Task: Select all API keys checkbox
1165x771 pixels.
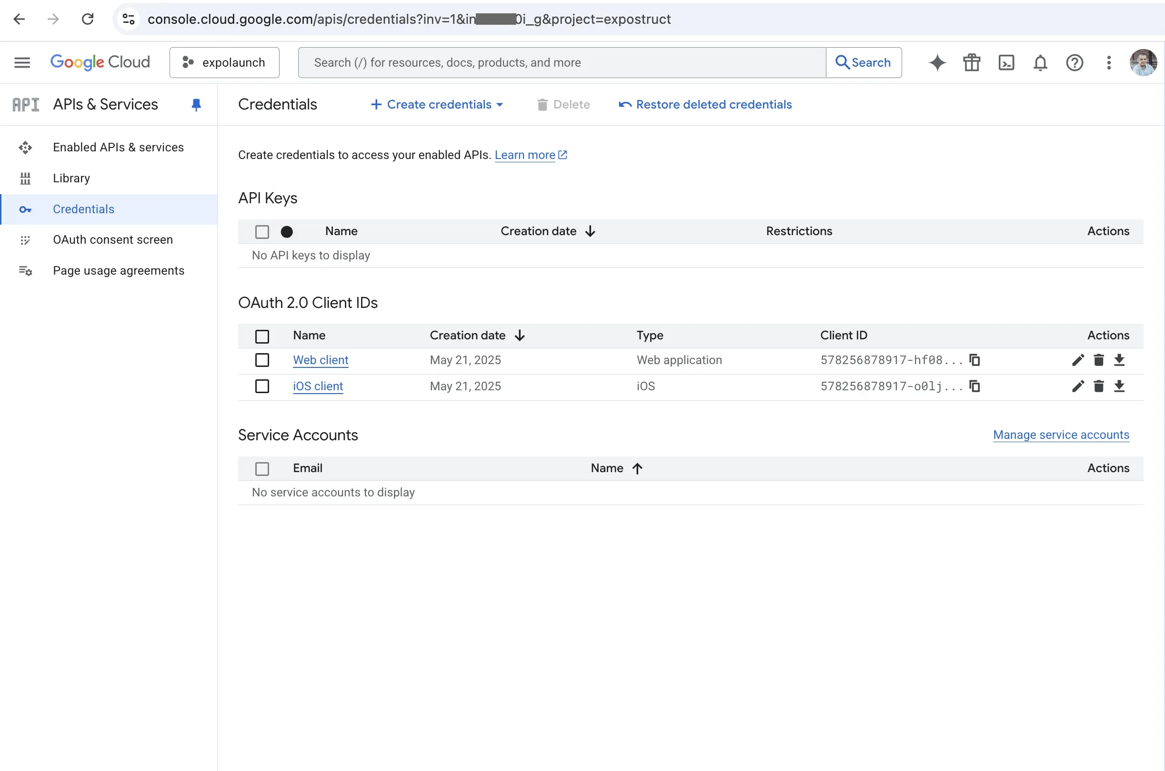Action: pyautogui.click(x=262, y=232)
